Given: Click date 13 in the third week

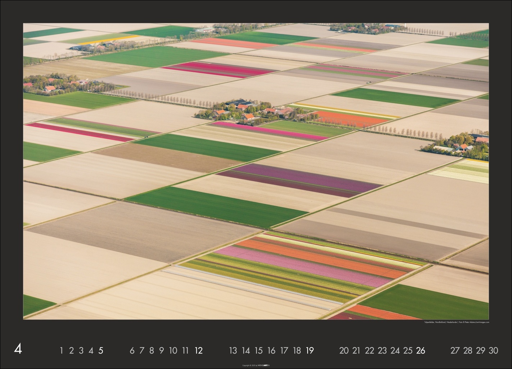Looking at the screenshot, I should tap(233, 350).
